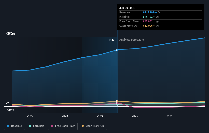This screenshot has width=209, height=133.
Task: Click the €42.006m Cash From Op value
Action: [x=149, y=26]
